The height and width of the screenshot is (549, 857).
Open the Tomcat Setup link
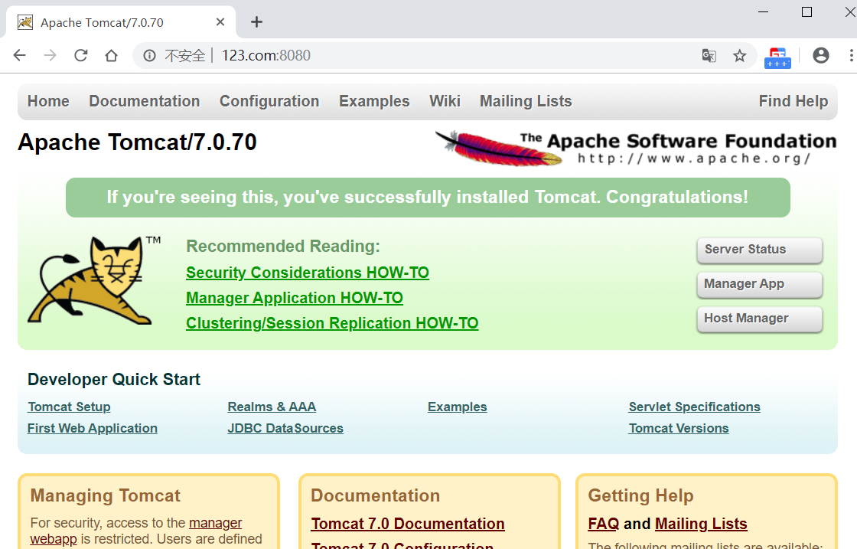pos(69,407)
